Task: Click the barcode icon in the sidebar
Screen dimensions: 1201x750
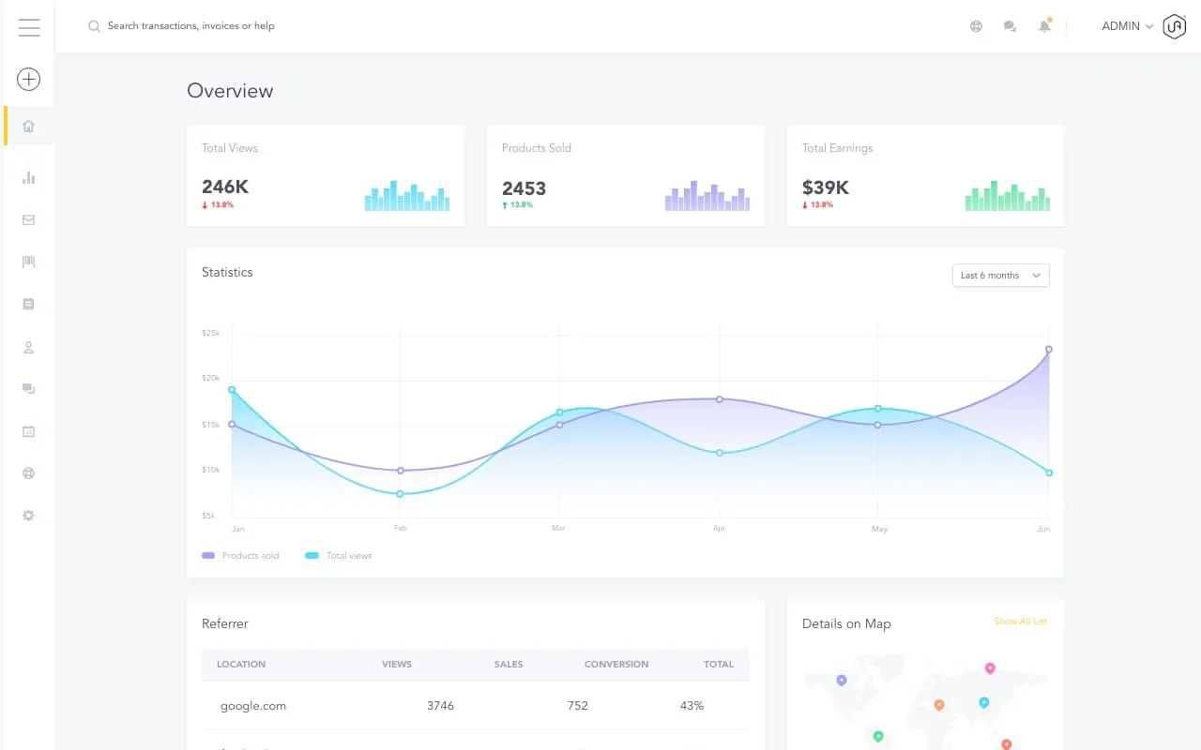Action: pos(28,262)
